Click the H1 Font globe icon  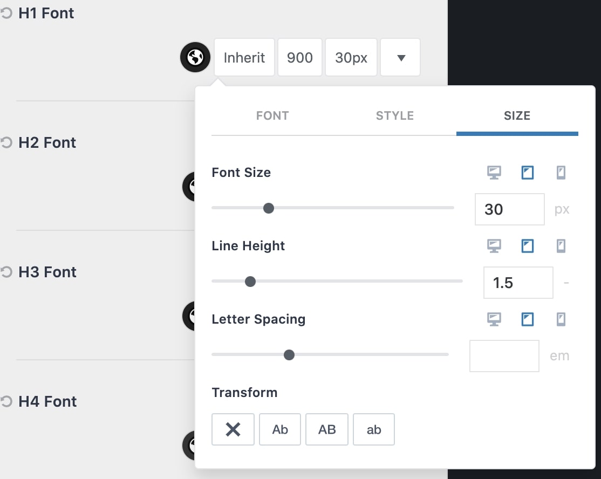point(195,58)
